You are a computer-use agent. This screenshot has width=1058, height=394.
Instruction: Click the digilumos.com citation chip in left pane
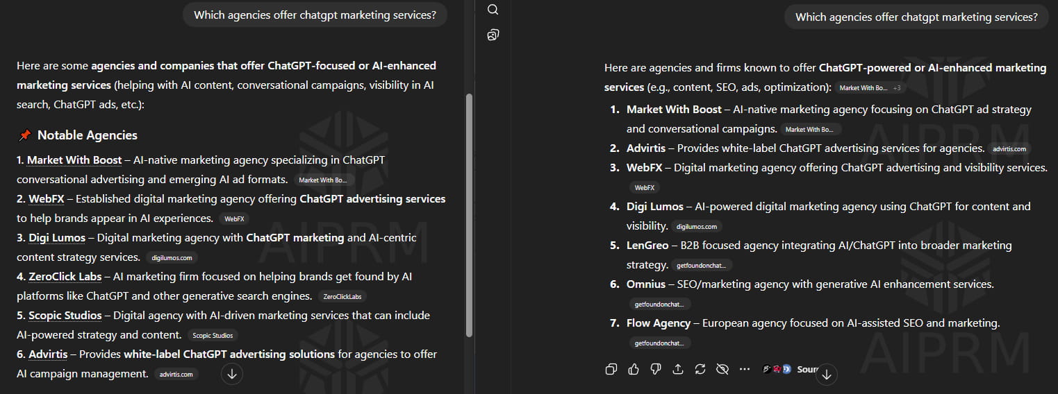(172, 258)
